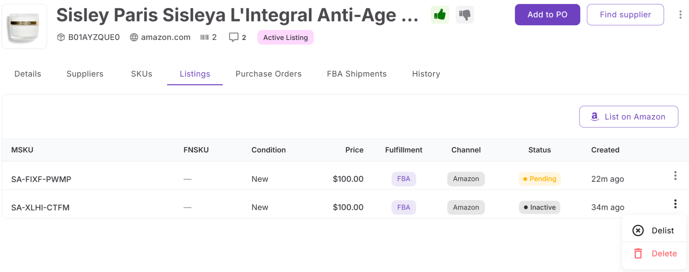
Task: Switch to the Details tab
Action: pos(28,74)
